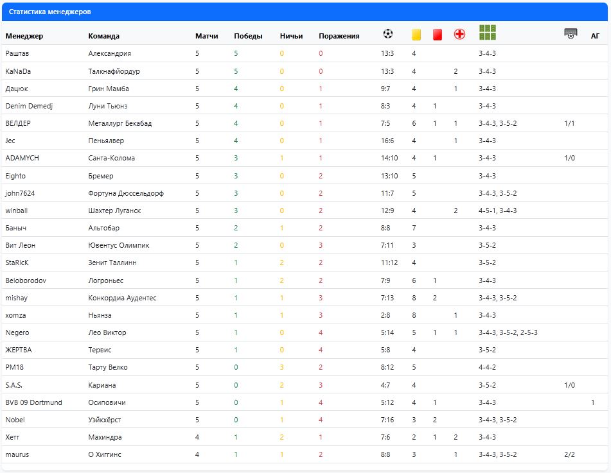Sort table by Менеджер column header
Screen dimensions: 611x473
click(24, 37)
